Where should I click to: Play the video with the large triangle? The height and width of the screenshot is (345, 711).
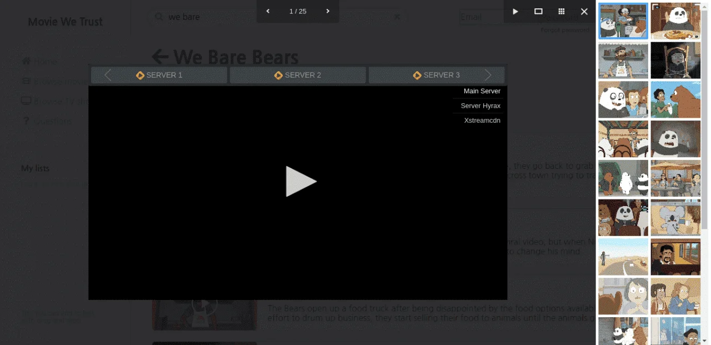[x=301, y=181]
